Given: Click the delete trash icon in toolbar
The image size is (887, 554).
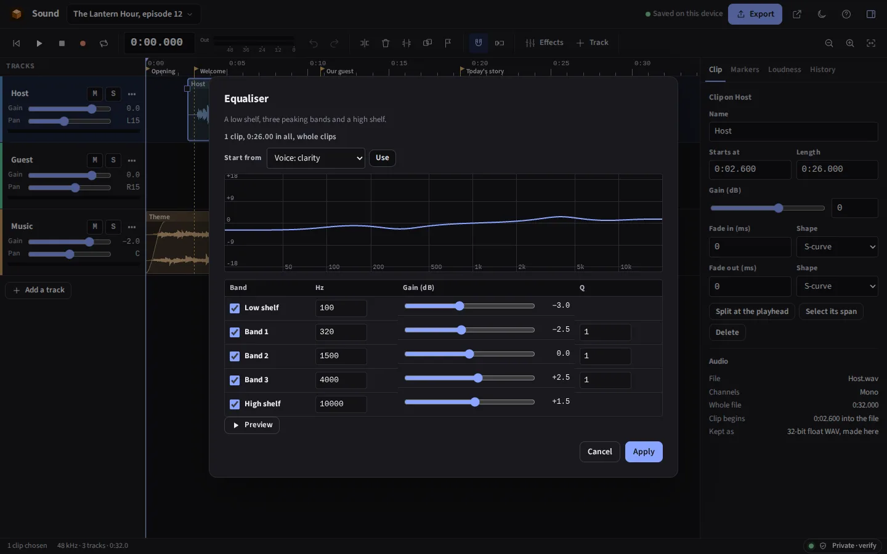Looking at the screenshot, I should tap(386, 43).
